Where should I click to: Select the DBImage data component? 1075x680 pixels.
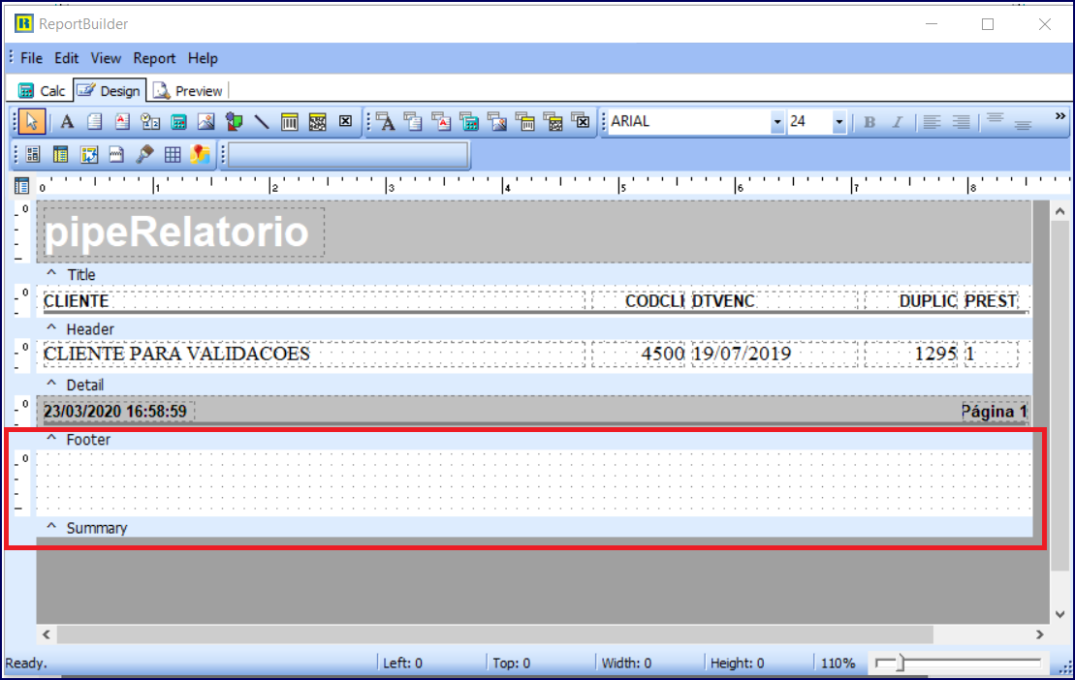coord(497,122)
